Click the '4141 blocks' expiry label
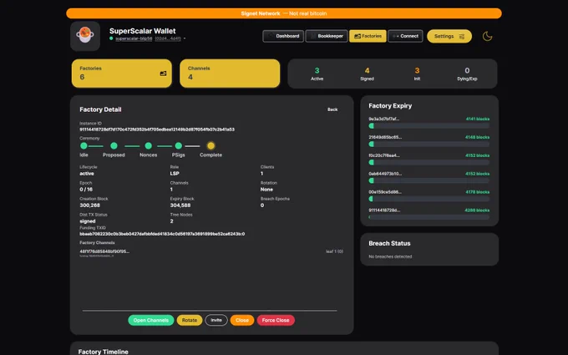 478,119
